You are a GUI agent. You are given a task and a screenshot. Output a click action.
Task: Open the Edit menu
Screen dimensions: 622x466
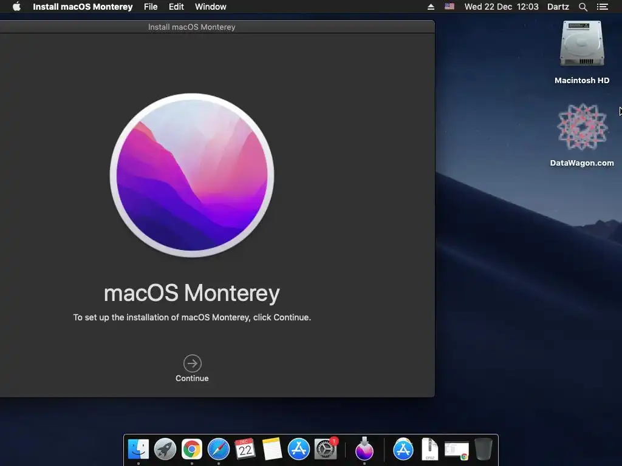click(176, 7)
